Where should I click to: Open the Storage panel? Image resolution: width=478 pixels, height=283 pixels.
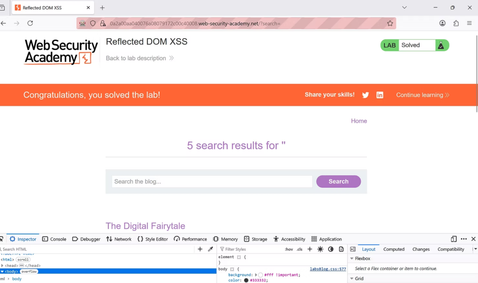(255, 239)
